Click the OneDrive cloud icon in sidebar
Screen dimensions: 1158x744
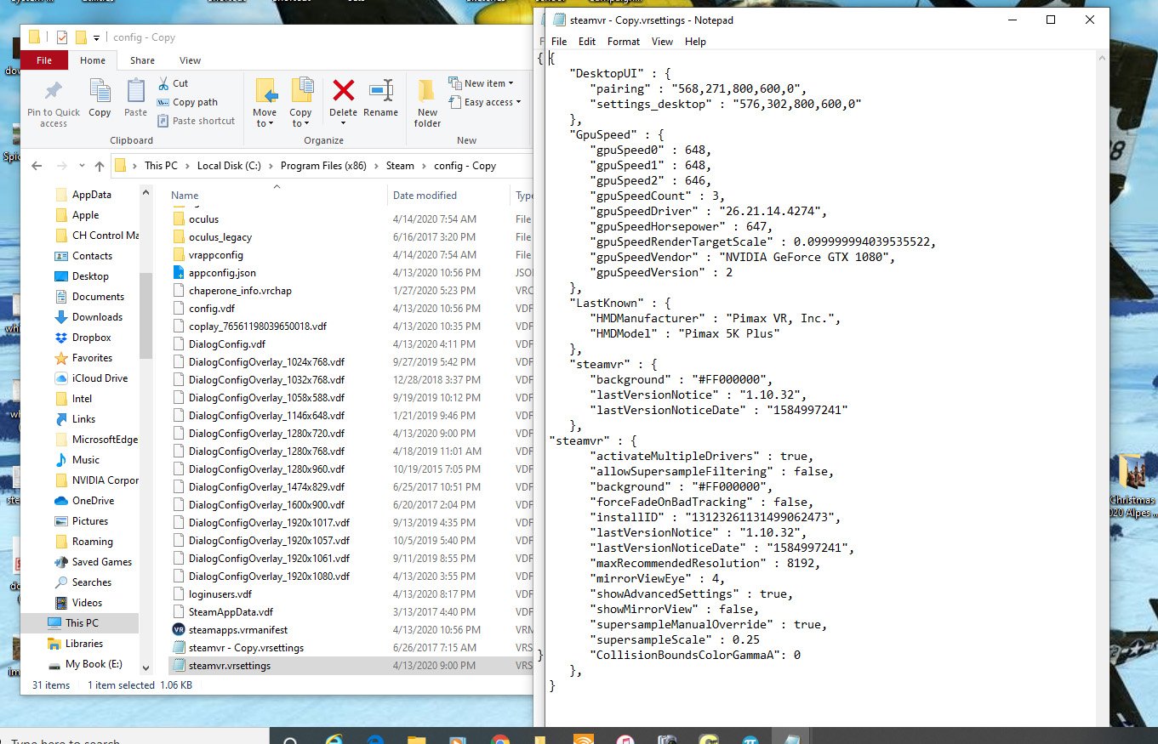[x=60, y=501]
